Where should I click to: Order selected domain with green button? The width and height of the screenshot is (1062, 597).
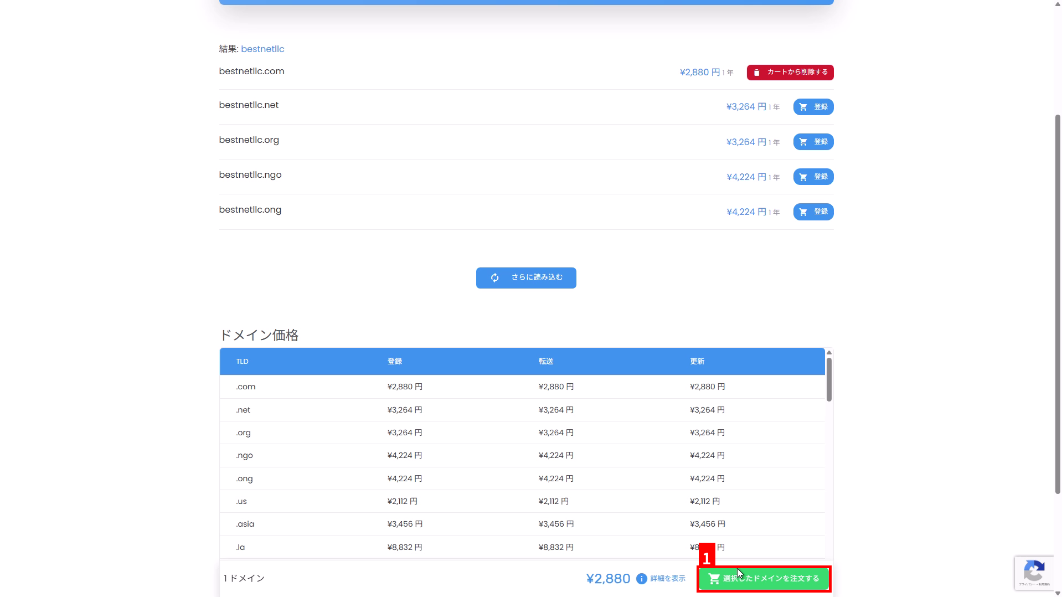coord(764,579)
